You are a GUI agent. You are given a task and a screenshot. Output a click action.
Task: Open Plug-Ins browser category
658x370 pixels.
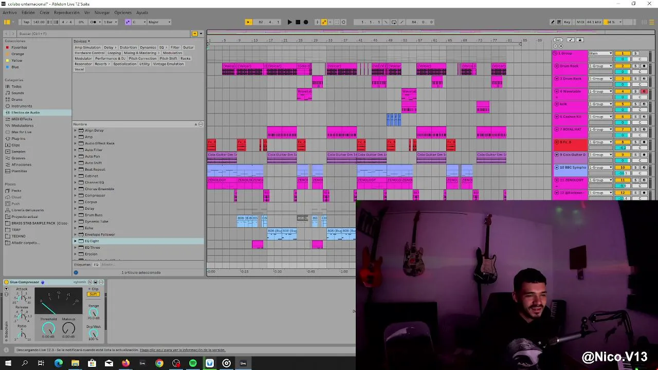(18, 139)
